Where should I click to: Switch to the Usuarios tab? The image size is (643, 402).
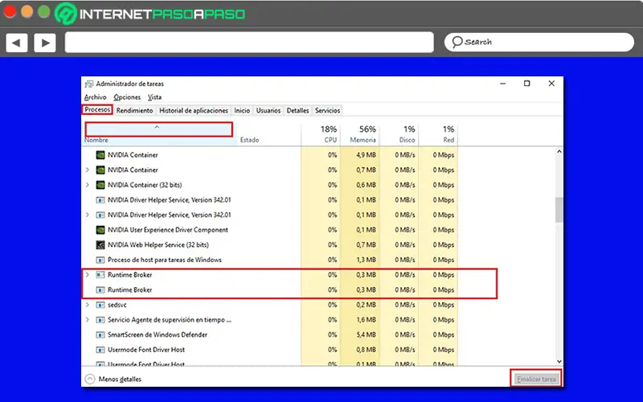point(268,110)
